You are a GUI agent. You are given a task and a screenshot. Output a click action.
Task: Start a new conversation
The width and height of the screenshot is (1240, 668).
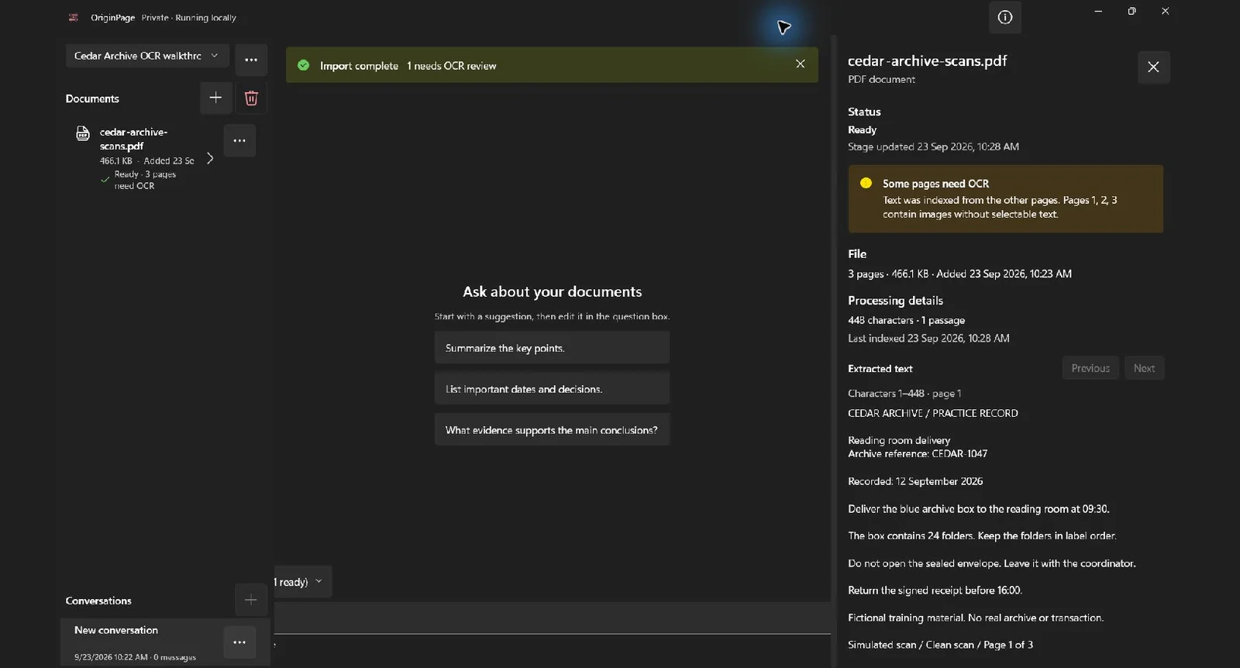point(251,600)
